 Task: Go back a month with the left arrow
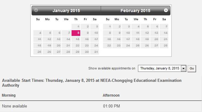(x=36, y=10)
